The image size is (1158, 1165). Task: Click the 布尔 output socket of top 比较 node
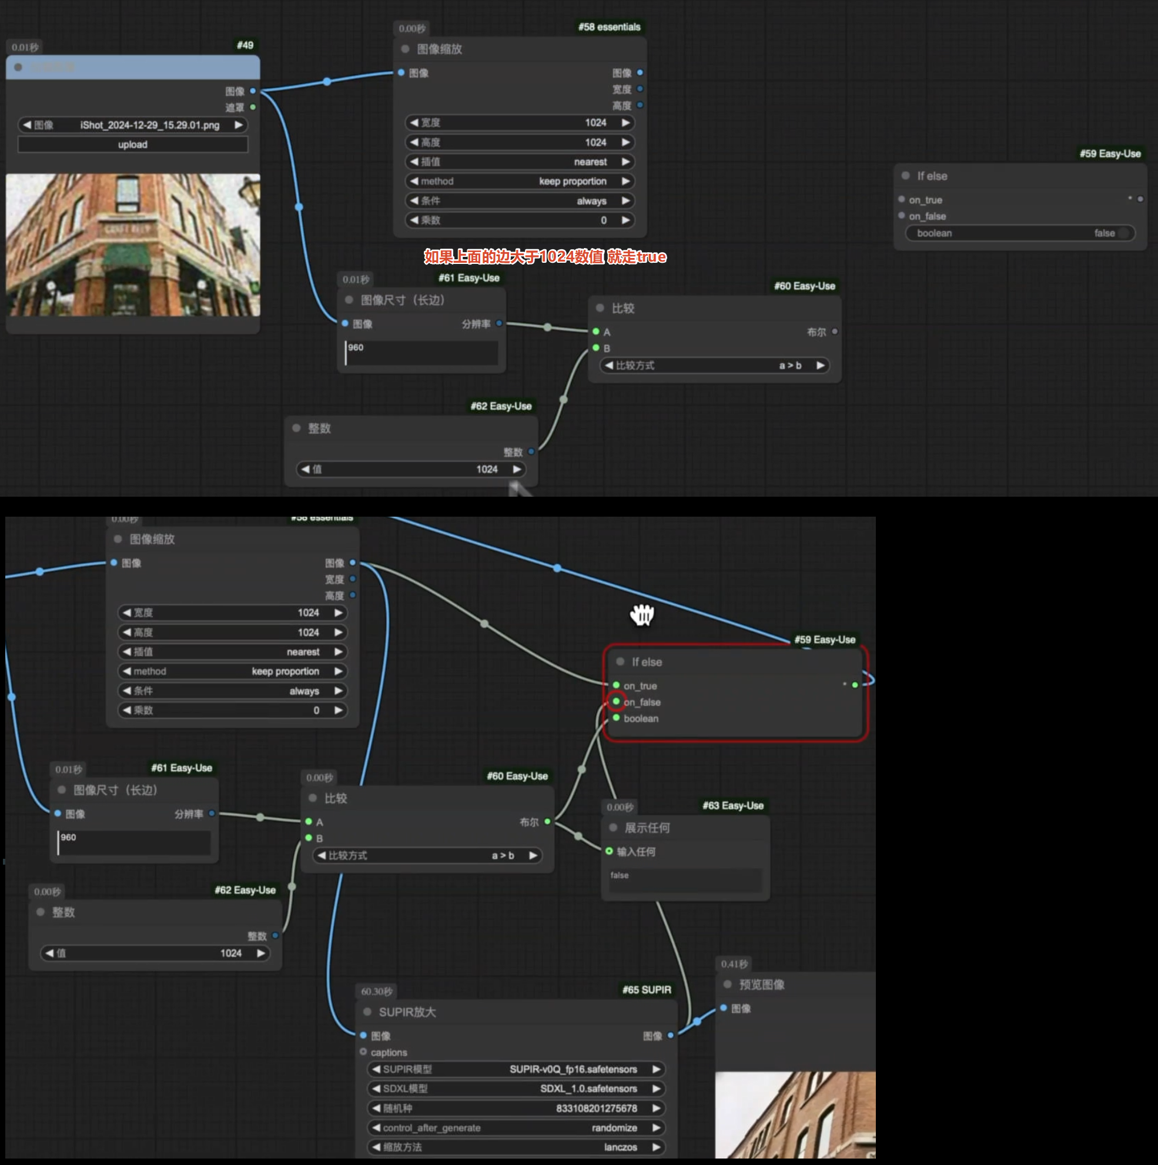[835, 332]
